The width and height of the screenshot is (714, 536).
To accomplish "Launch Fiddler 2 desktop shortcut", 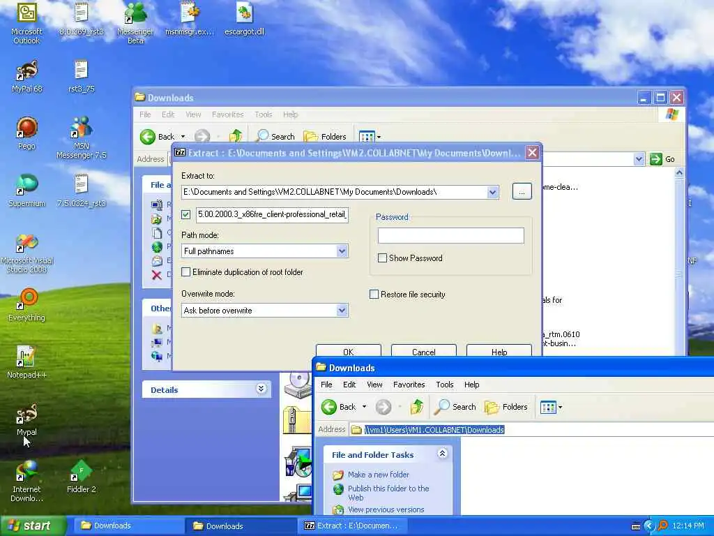I will (x=82, y=477).
